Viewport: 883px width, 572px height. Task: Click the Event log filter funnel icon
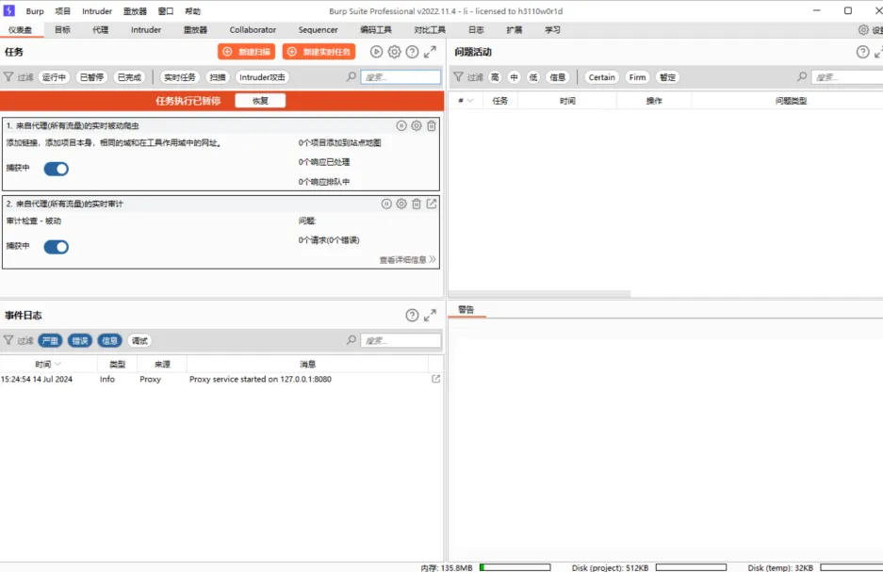(x=8, y=340)
